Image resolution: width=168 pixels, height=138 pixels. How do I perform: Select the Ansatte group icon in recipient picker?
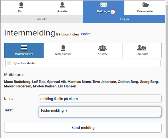(x=102, y=48)
